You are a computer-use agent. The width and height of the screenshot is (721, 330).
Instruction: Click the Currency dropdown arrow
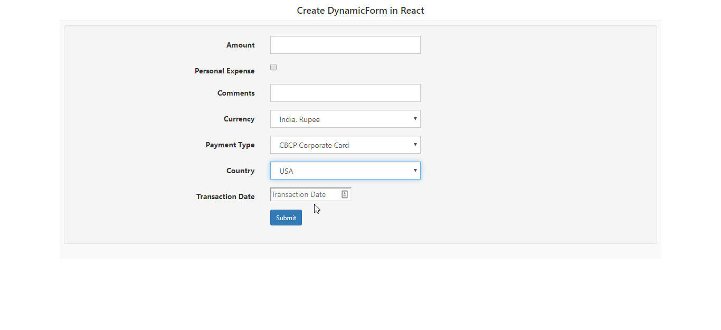(415, 119)
